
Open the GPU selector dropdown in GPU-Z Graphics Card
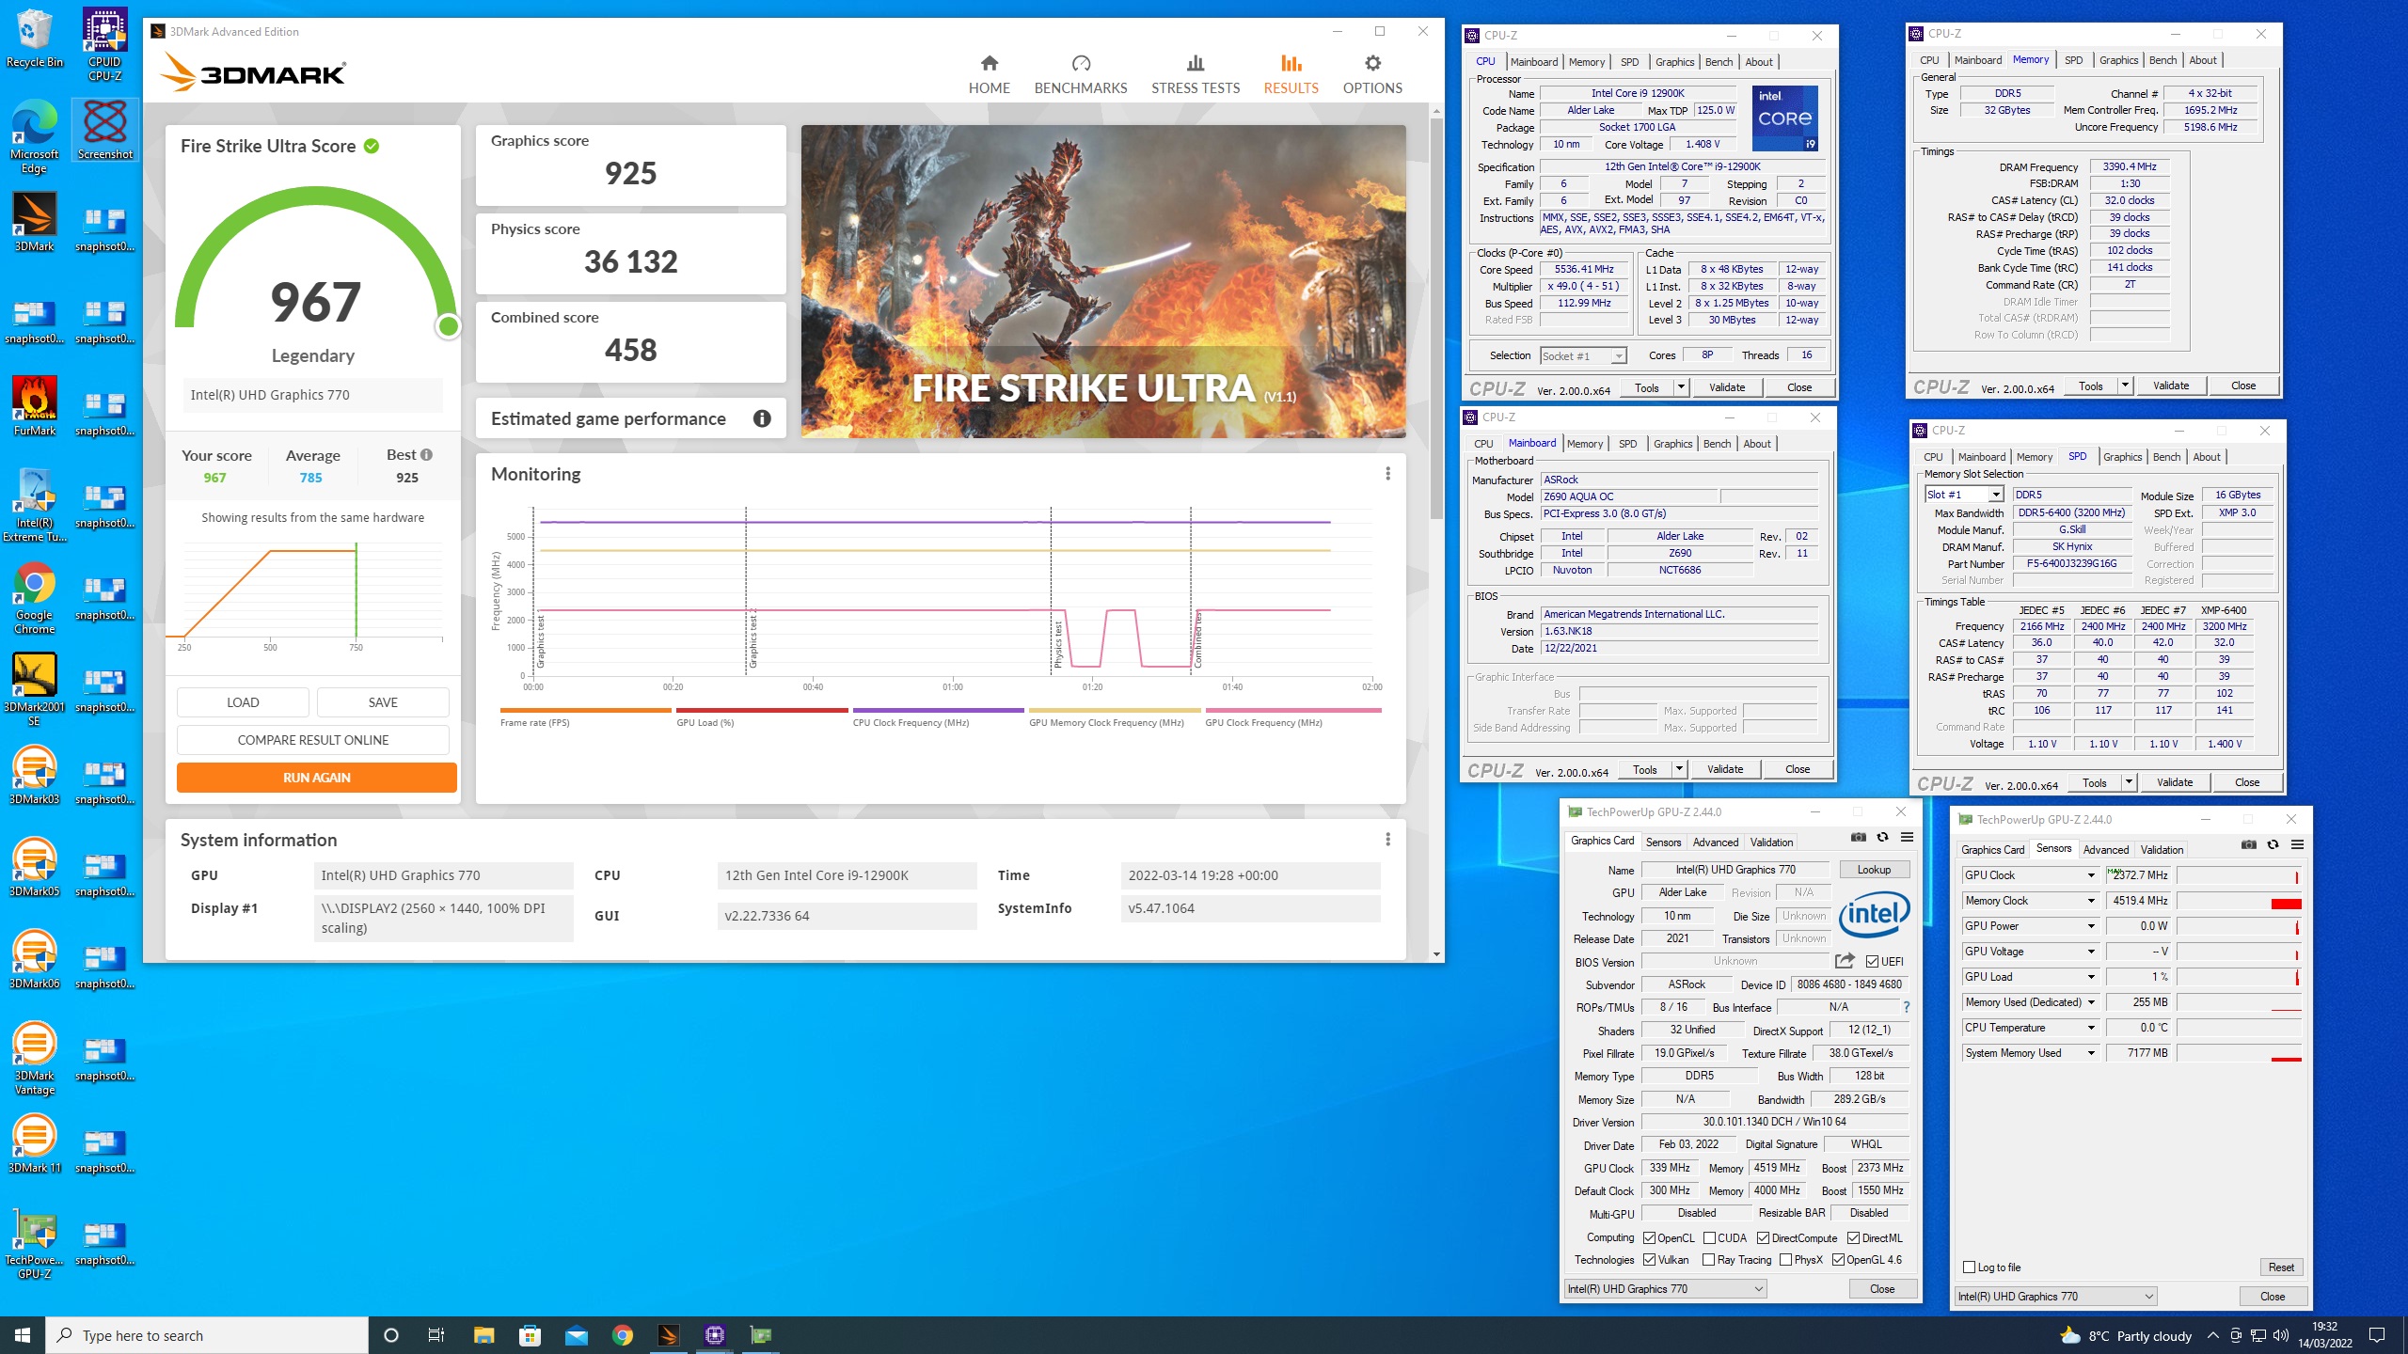point(1665,1288)
